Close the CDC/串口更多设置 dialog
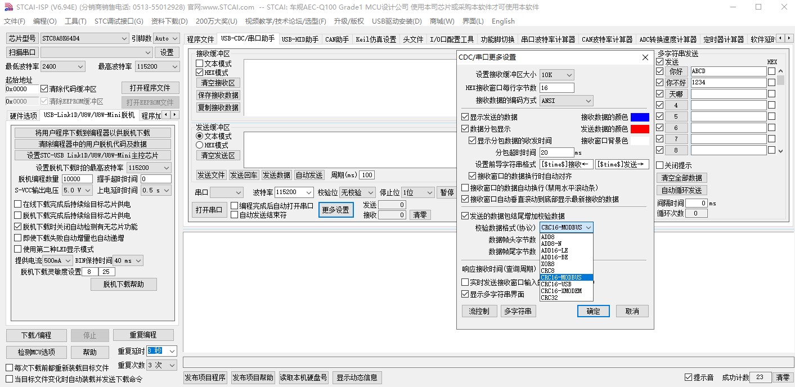 click(645, 57)
